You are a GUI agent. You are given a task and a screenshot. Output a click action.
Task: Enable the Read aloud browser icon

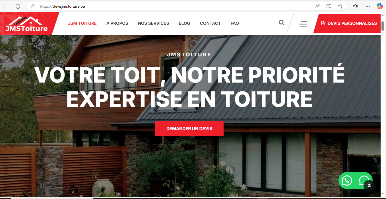click(318, 6)
